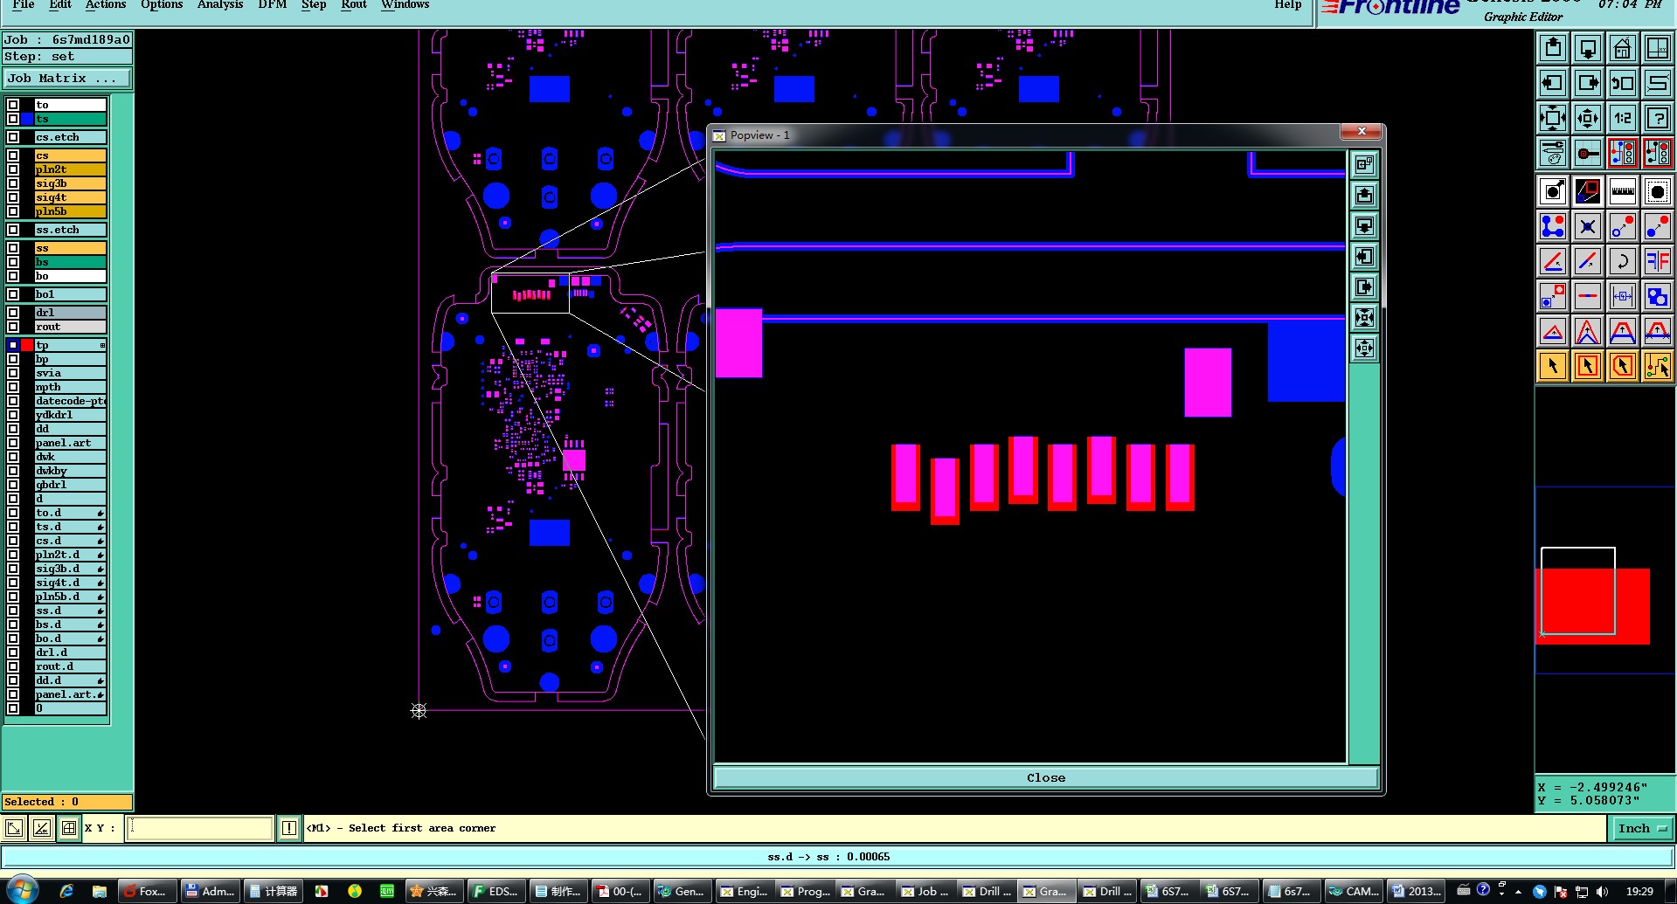Click the red color swatch of tp layer
Viewport: 1677px width, 904px height.
27,345
